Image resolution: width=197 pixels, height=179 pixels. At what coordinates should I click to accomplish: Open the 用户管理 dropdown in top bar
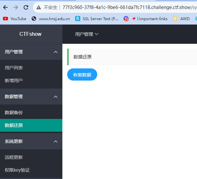pyautogui.click(x=87, y=34)
